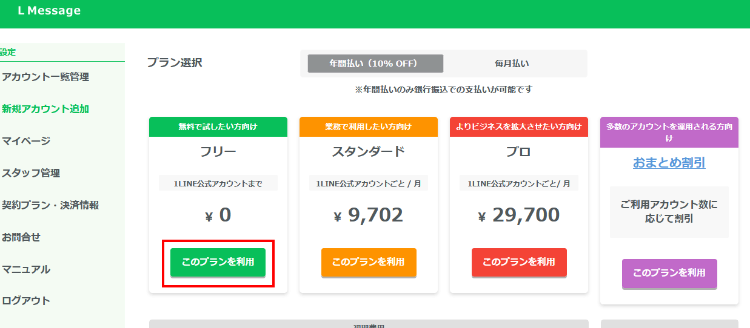This screenshot has width=750, height=328.
Task: Choose the フリー plan button
Action: point(218,262)
